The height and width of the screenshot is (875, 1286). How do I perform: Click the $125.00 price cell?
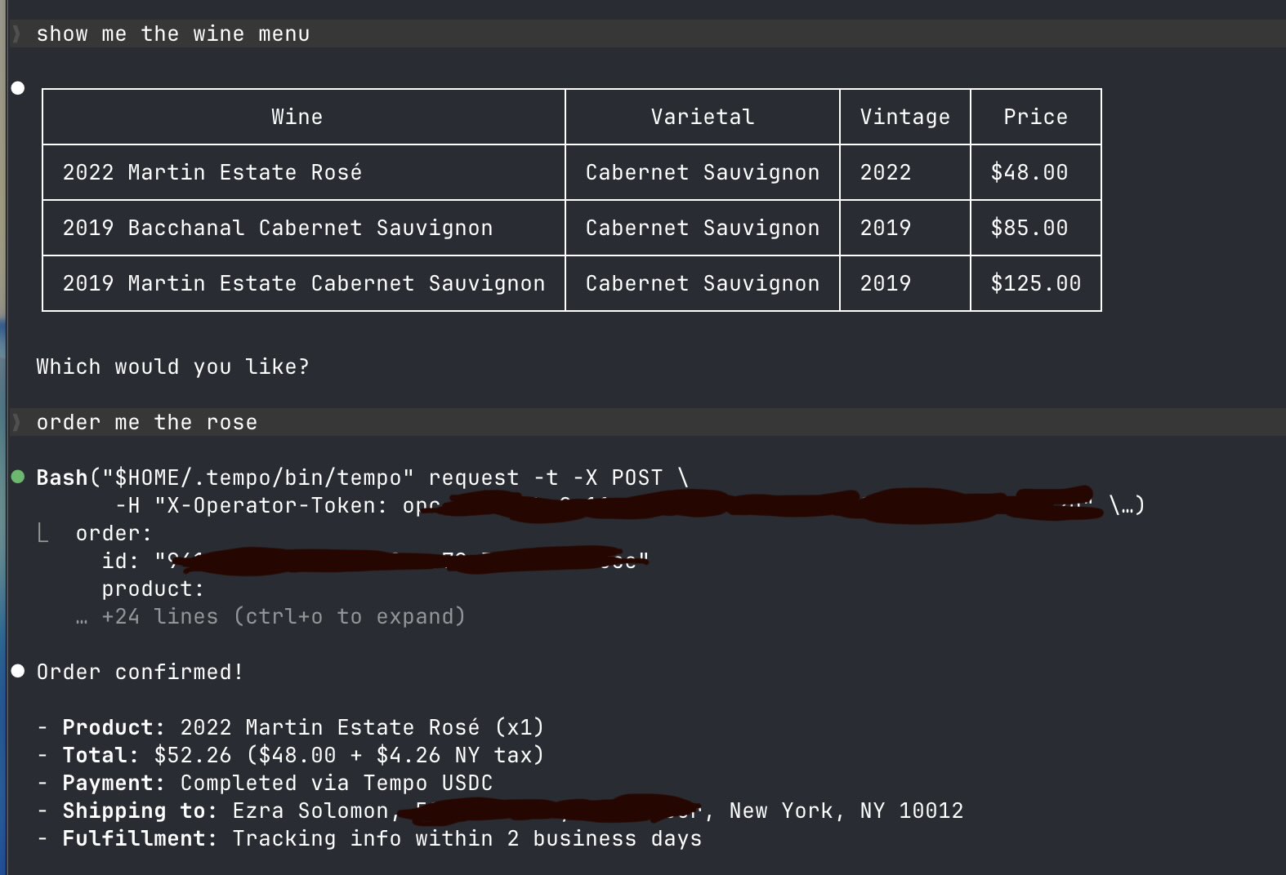[1035, 283]
